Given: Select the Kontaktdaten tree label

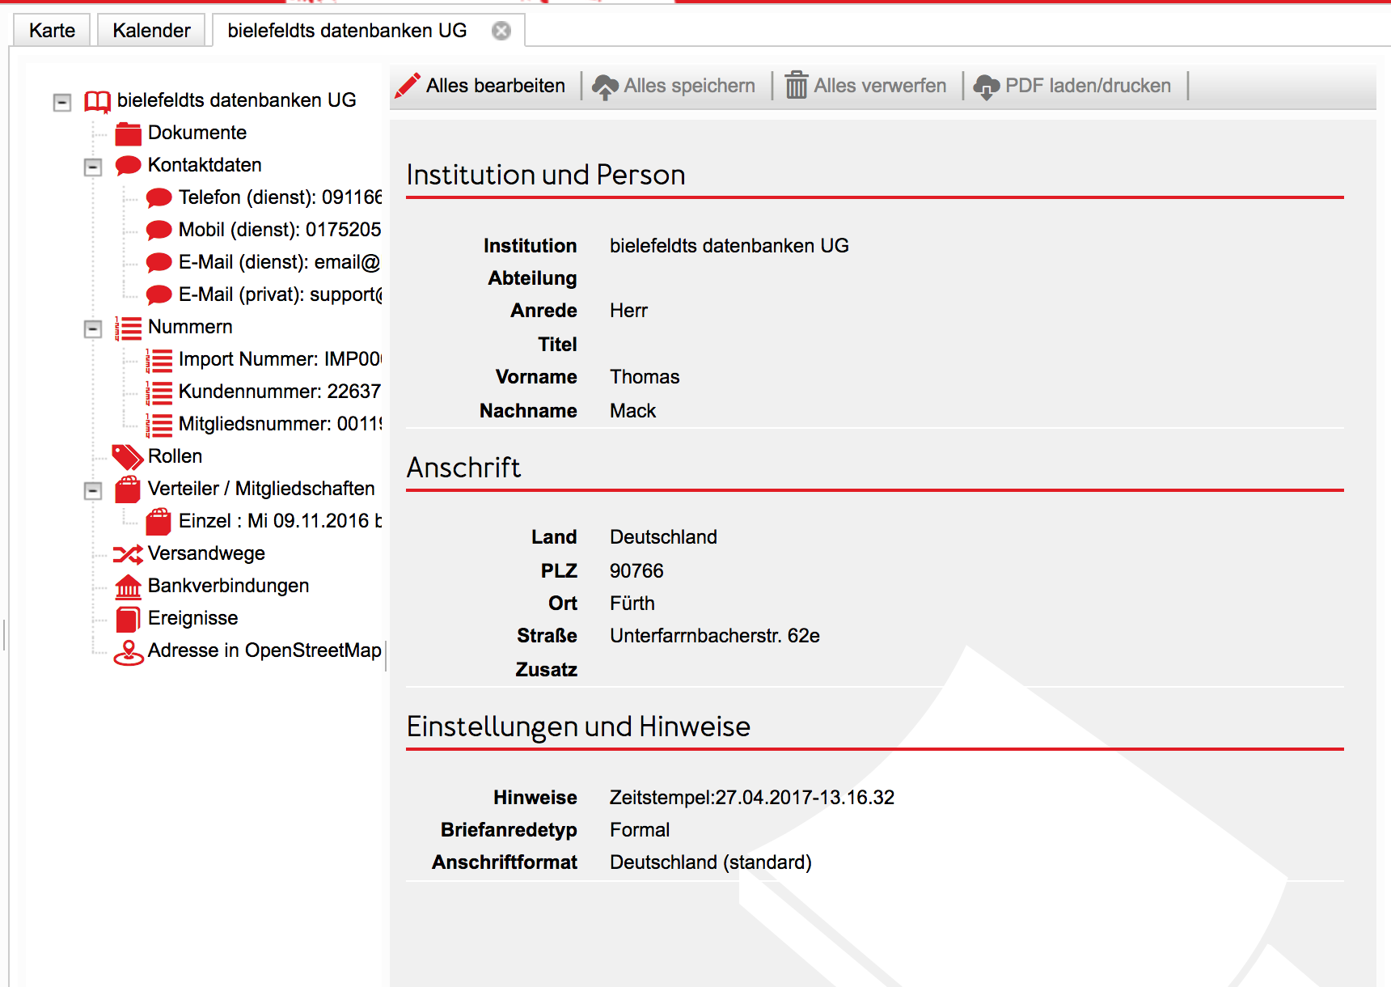Looking at the screenshot, I should (205, 165).
